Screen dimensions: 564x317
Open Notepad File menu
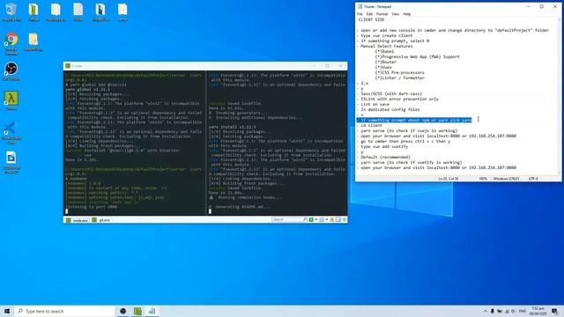(x=360, y=14)
